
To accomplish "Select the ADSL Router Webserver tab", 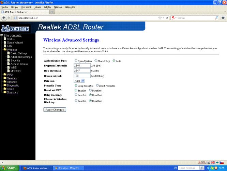I will (25, 12).
